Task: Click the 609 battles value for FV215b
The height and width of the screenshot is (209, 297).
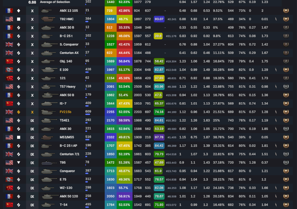Action: pyautogui.click(x=88, y=112)
